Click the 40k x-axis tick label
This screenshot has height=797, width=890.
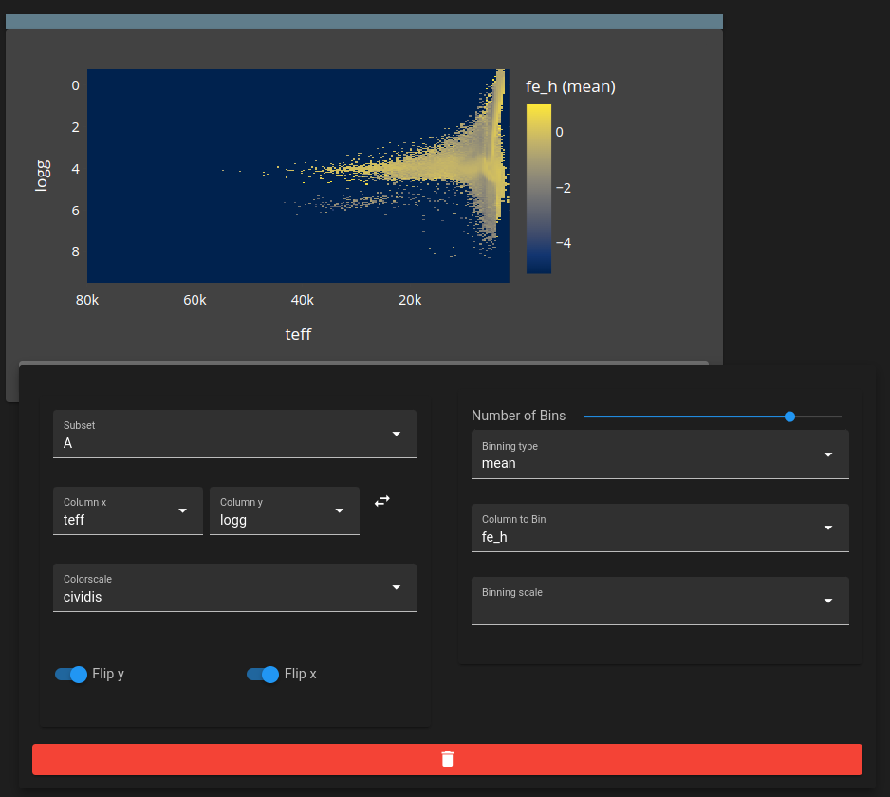click(302, 300)
